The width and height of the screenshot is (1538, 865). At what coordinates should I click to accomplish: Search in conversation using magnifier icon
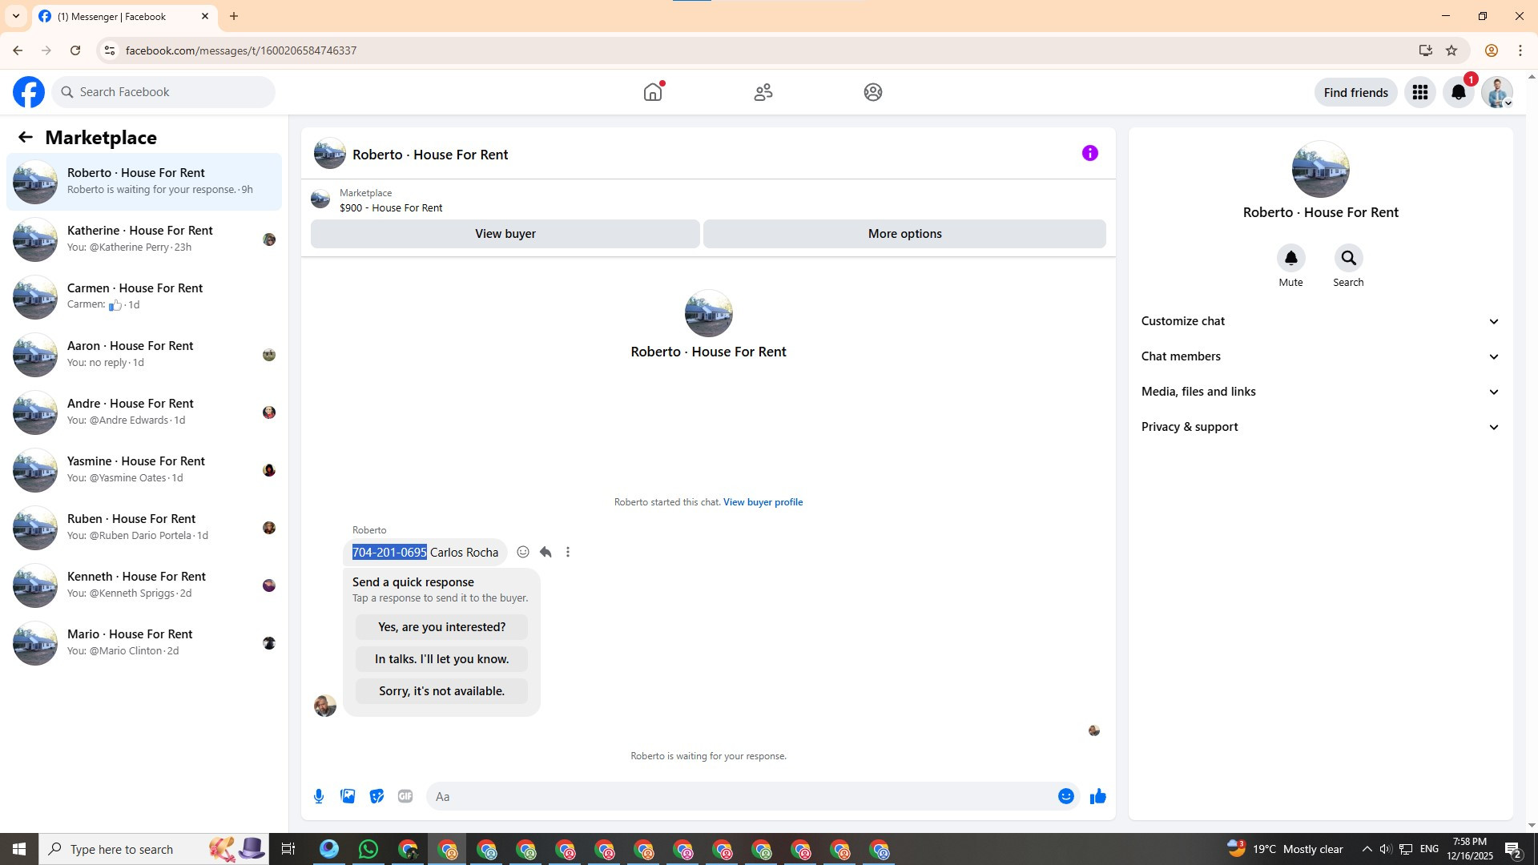(1348, 258)
